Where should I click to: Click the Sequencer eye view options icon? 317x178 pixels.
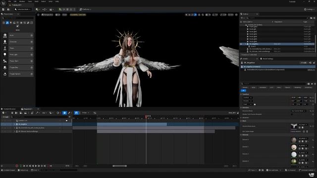click(44, 113)
